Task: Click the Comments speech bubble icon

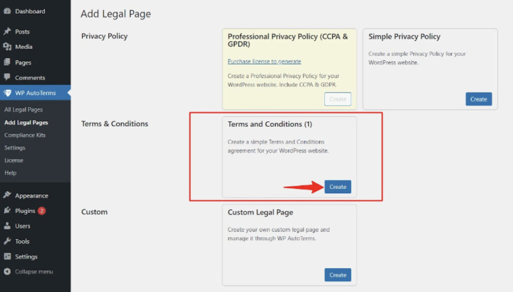Action: (x=7, y=77)
